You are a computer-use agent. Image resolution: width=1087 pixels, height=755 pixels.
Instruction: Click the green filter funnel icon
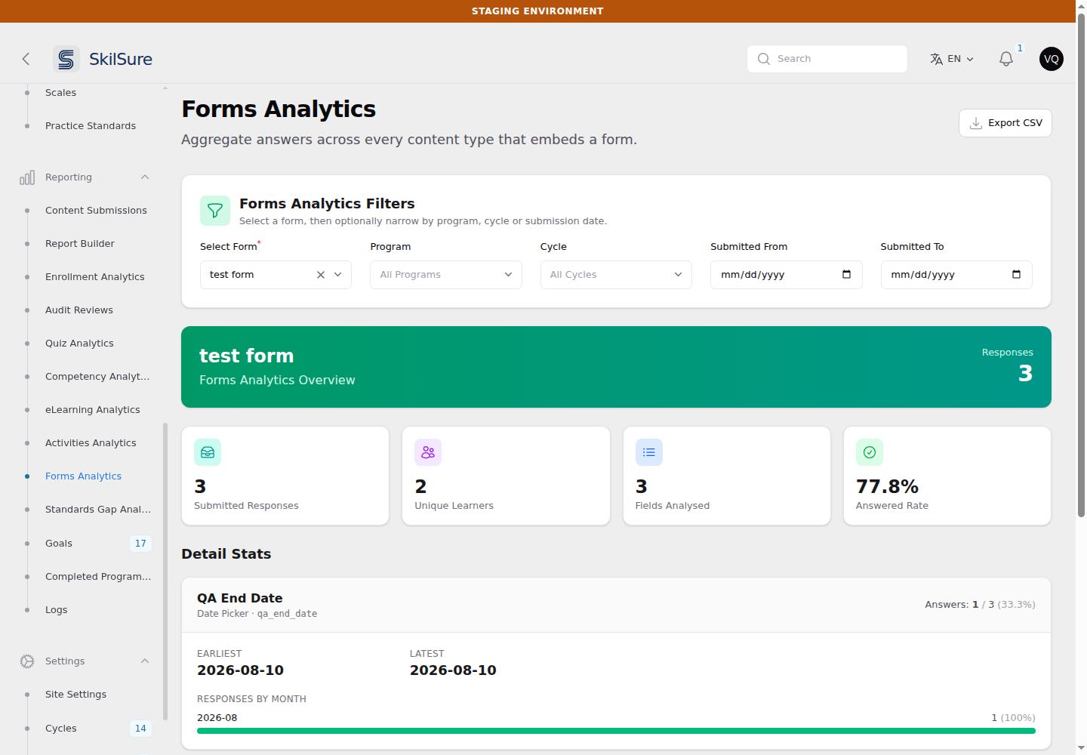point(215,211)
